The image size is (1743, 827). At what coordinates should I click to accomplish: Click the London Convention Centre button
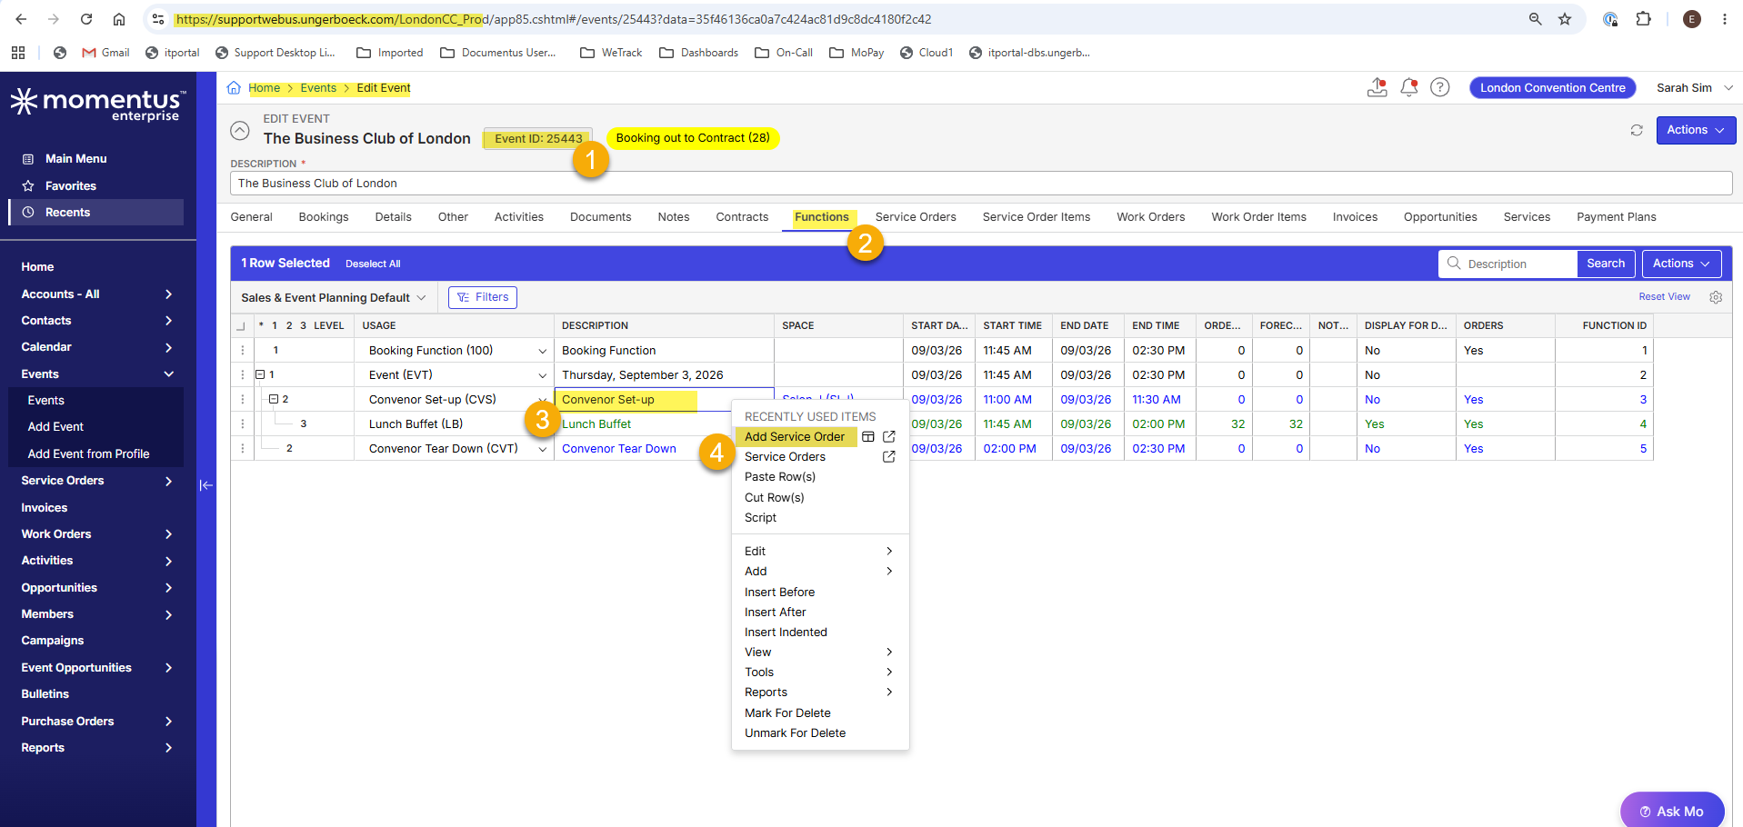(1553, 88)
